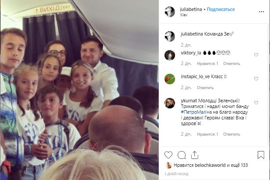Screen dimensions: 270x180
Task: Reply to instapic_lo_ve's comment via Ответить
Action: 205,88
